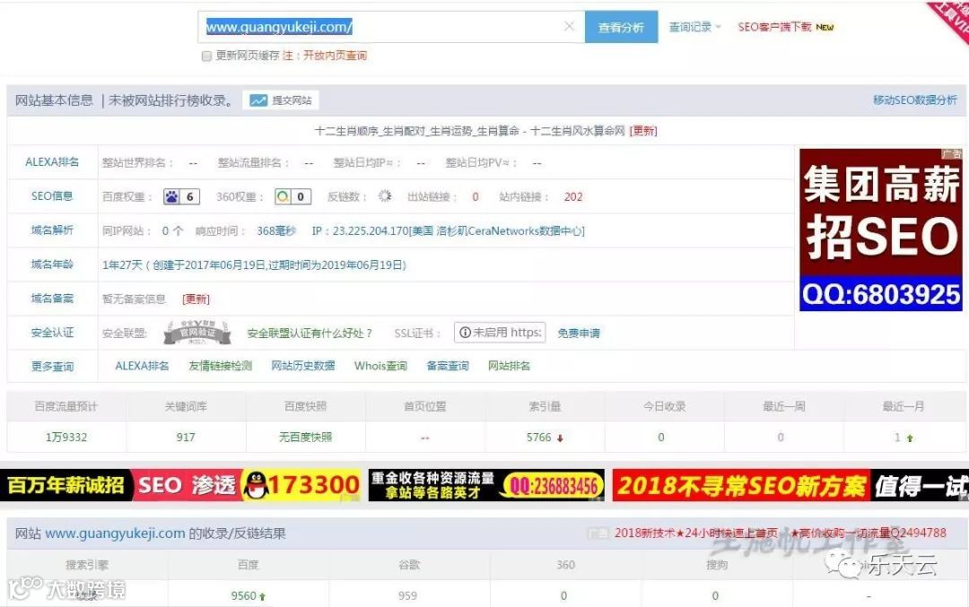Click the 域名备案 row label

[x=52, y=299]
